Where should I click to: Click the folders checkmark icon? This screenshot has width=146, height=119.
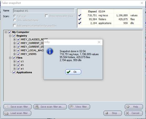[x=80, y=19]
